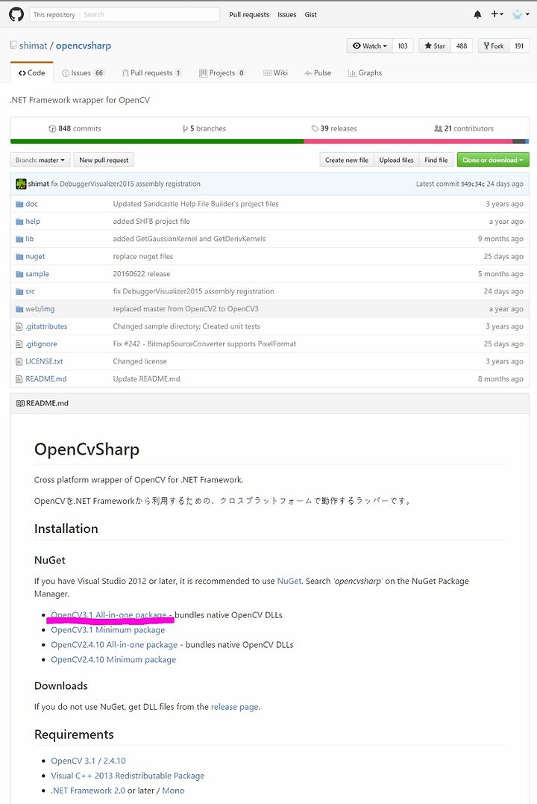Open the shimat owner link
The image size is (537, 804).
click(x=34, y=46)
